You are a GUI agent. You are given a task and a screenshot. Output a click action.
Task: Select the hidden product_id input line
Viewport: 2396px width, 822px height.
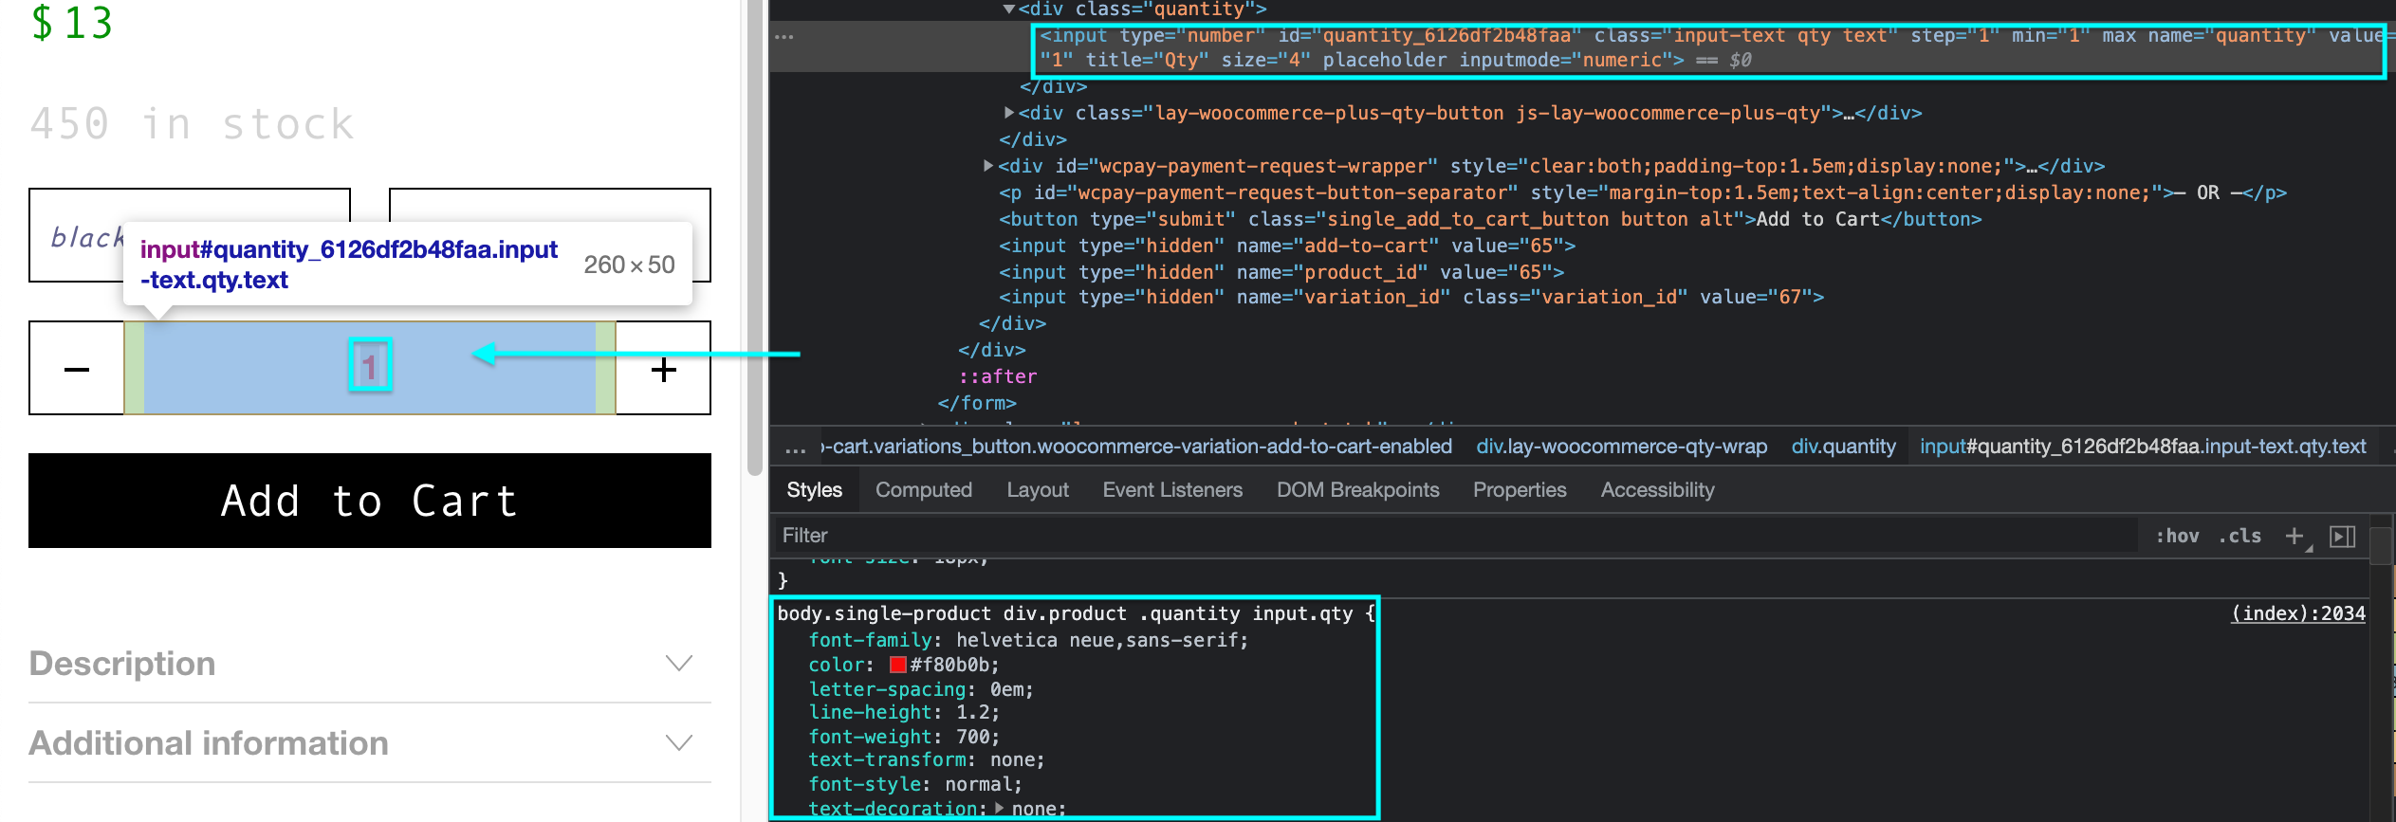(1281, 272)
